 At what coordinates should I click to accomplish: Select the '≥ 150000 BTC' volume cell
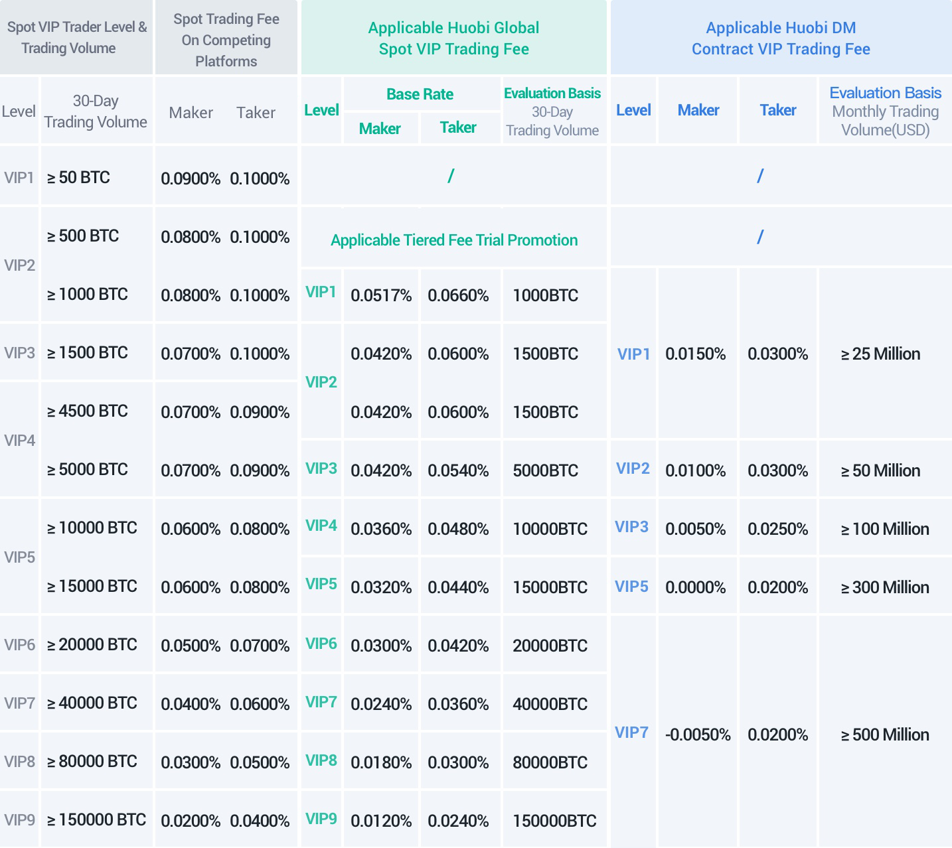coord(97,819)
